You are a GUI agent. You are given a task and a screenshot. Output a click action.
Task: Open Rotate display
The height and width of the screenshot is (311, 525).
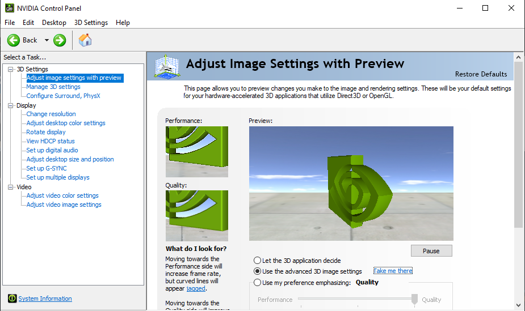[x=46, y=132]
